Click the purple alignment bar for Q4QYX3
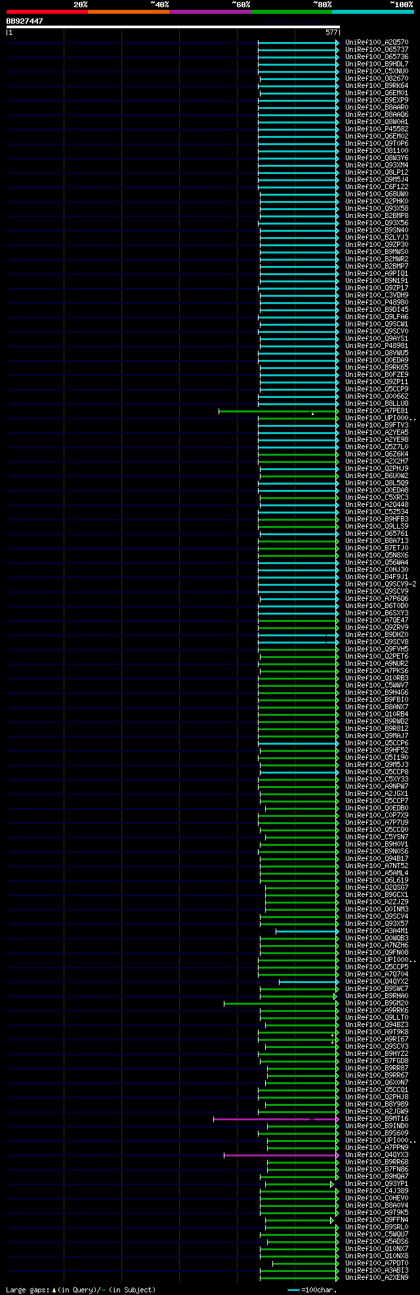The height and width of the screenshot is (1295, 420). coord(282,1155)
